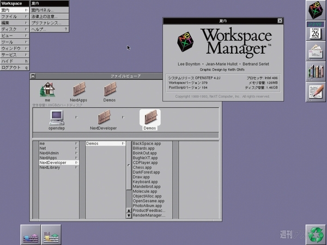Screen dimensions: 327x245
Task: Open the ビュー menu
Action: [15, 35]
